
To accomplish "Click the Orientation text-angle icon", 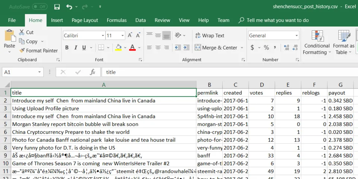I will tap(178, 35).
